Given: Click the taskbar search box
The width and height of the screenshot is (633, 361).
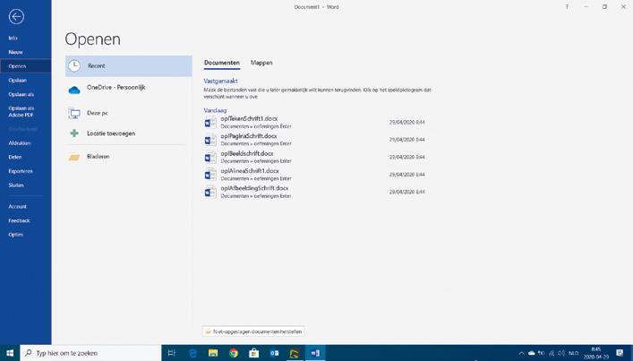Looking at the screenshot, I should click(x=90, y=353).
